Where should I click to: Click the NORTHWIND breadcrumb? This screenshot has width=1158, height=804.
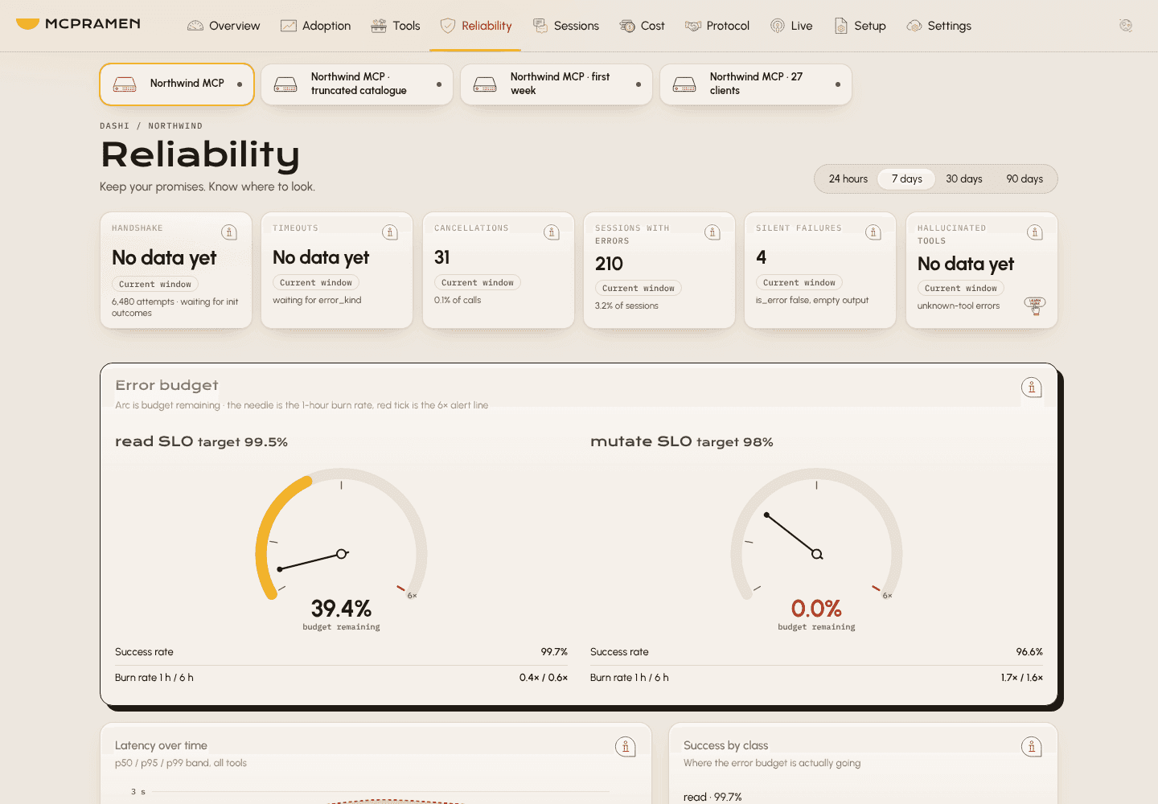[175, 126]
